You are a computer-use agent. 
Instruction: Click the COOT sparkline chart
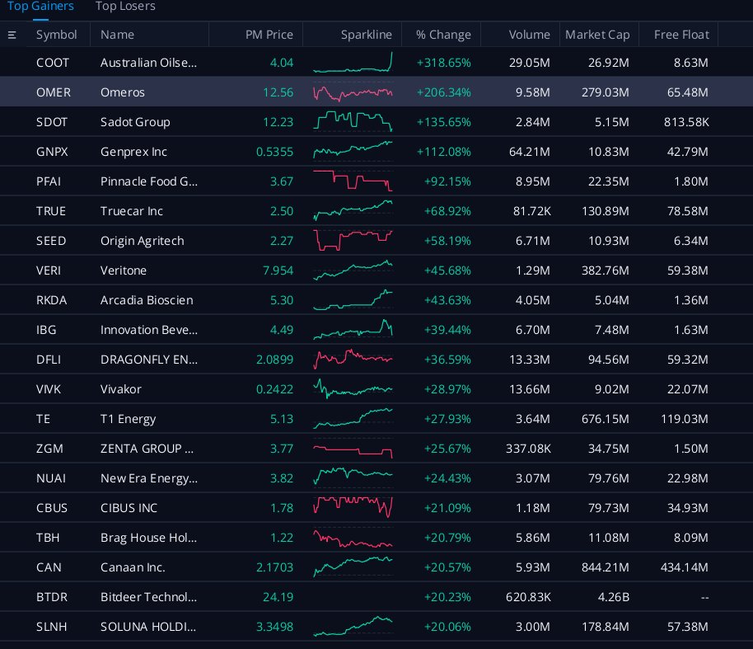click(x=353, y=62)
